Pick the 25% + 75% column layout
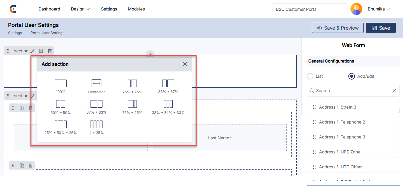 coord(132,83)
